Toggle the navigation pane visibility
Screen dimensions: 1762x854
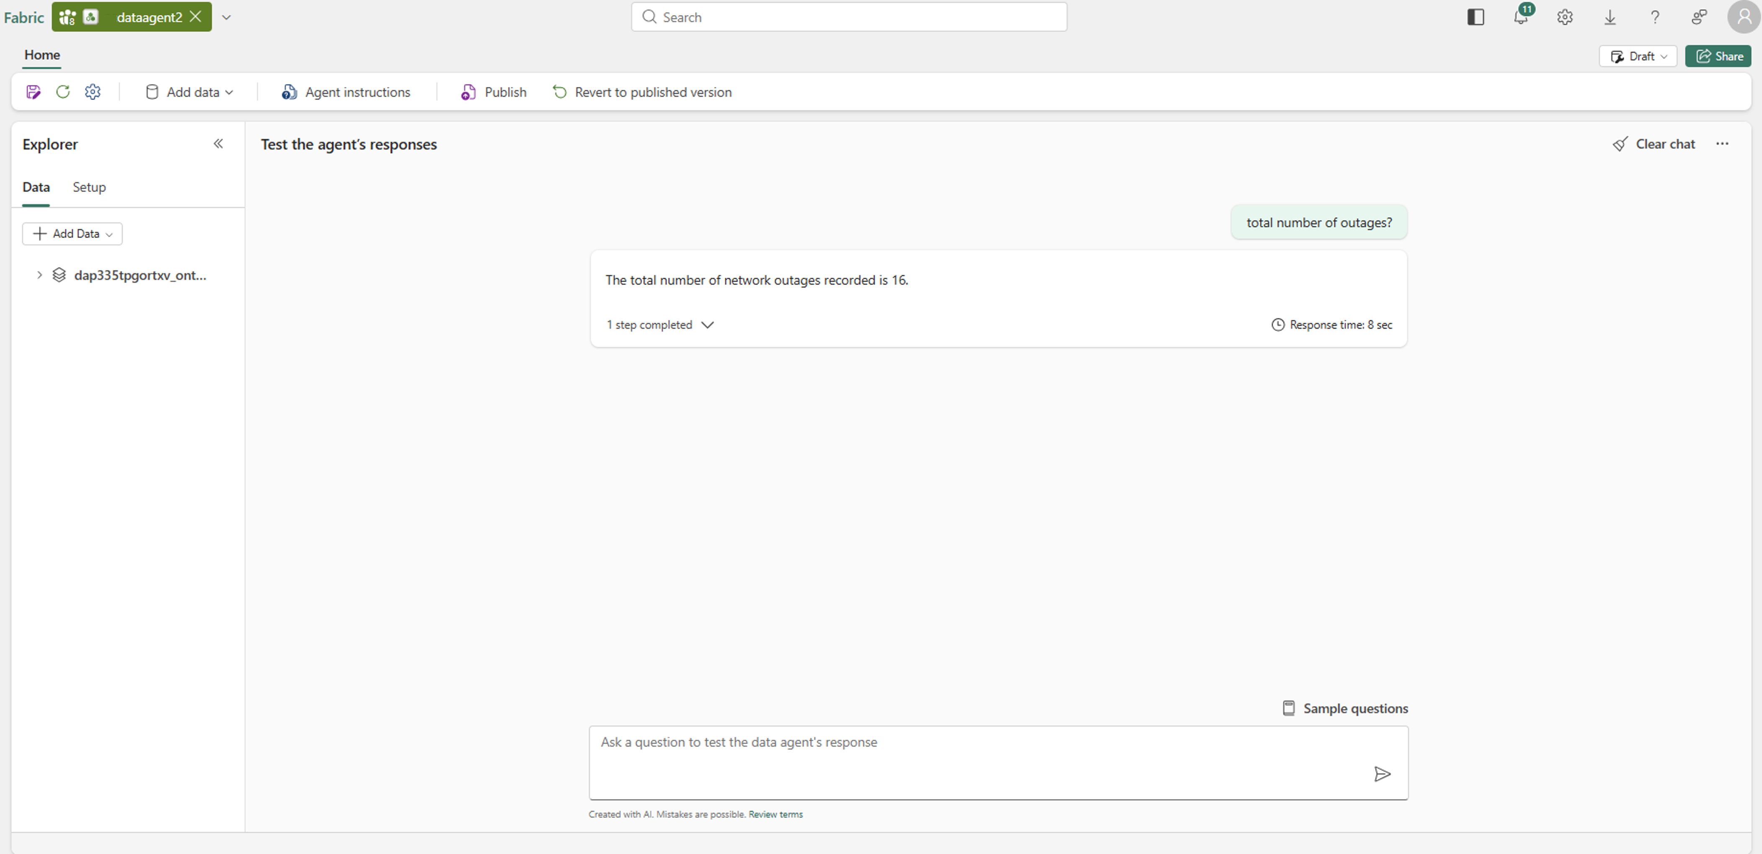[1475, 17]
